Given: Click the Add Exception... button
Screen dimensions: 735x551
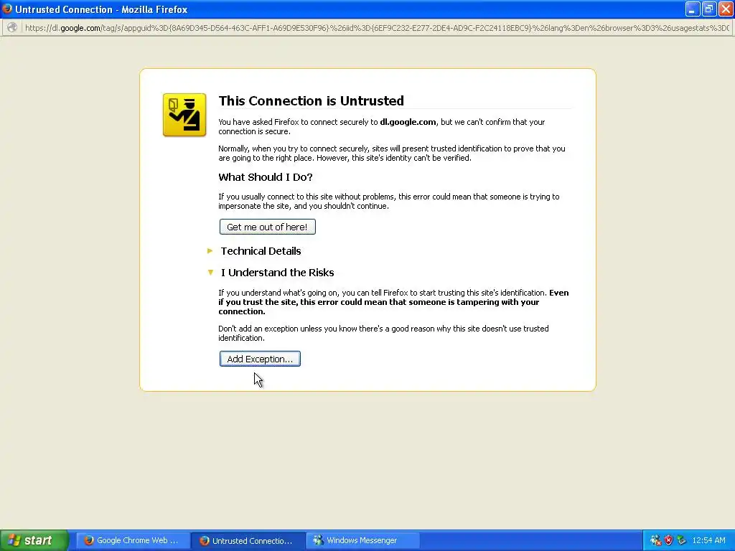Looking at the screenshot, I should pos(260,359).
